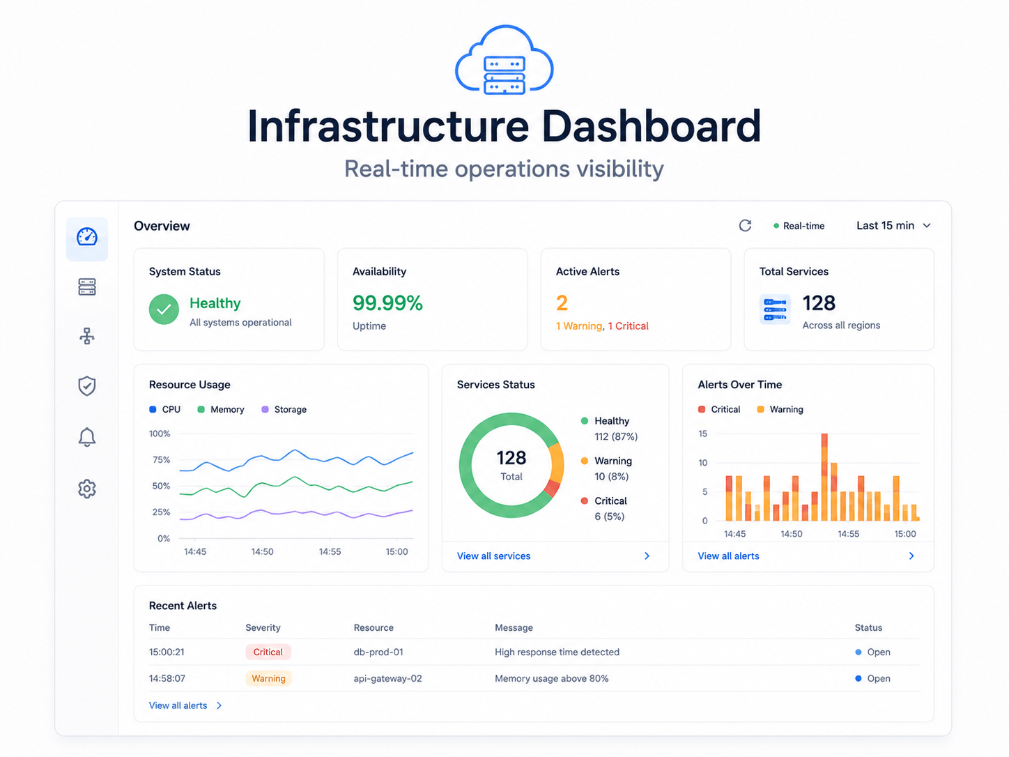Viewport: 1009px width, 757px height.
Task: Toggle Critical series in Alerts legend
Action: click(719, 409)
